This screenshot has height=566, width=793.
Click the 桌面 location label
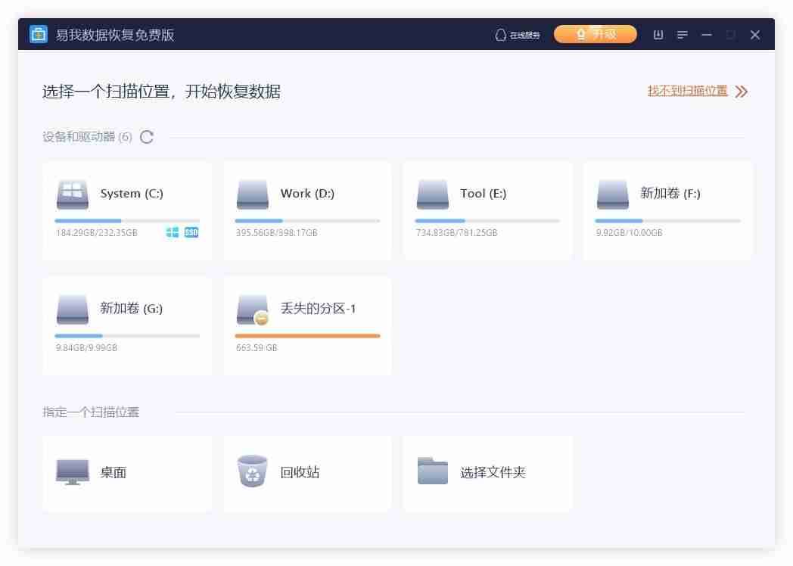click(x=114, y=472)
